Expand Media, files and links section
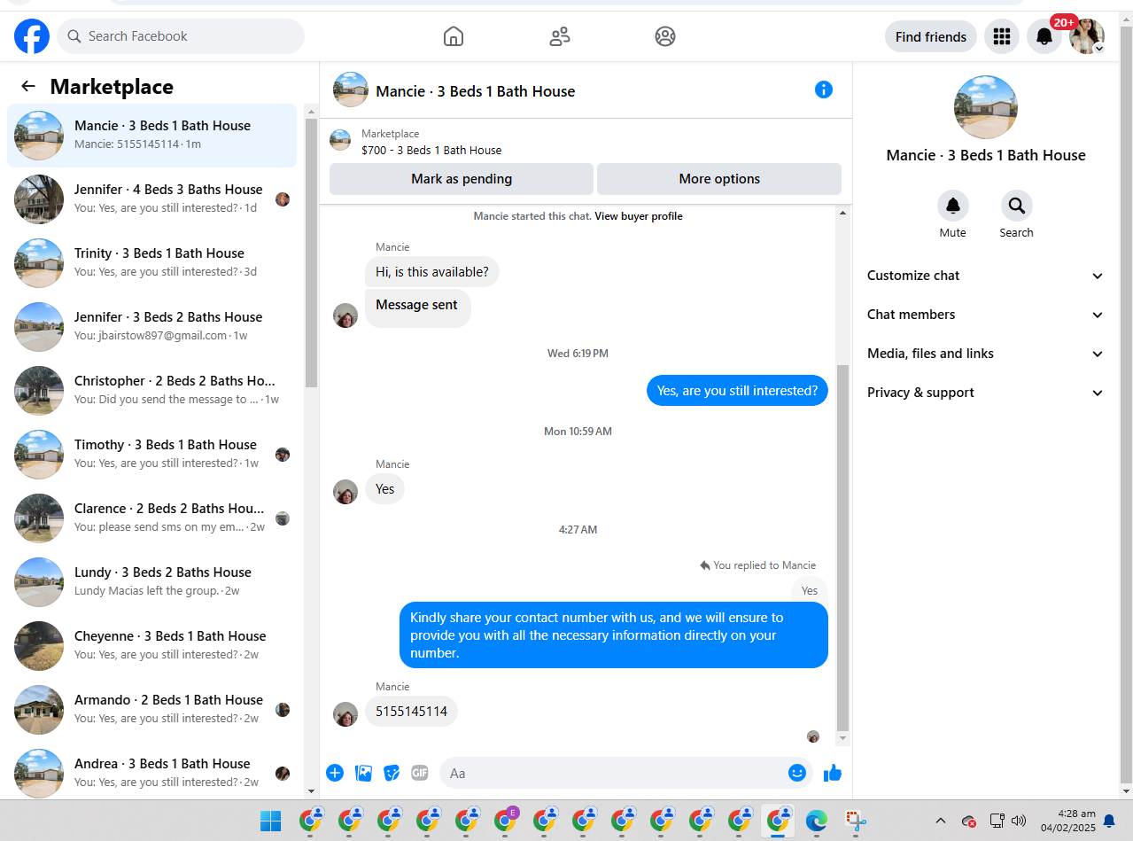 [x=986, y=354]
